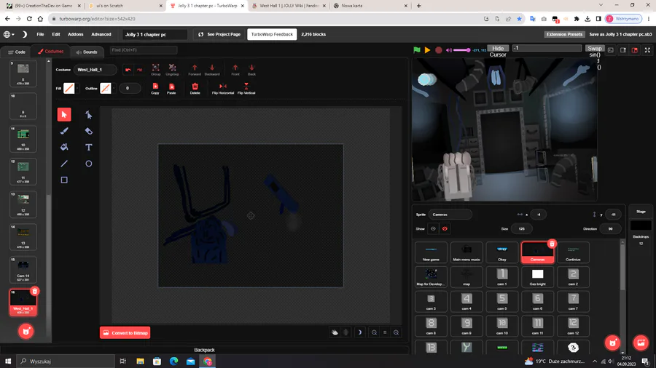Click the orange pause/play button
Viewport: 656px width, 368px height.
click(427, 50)
